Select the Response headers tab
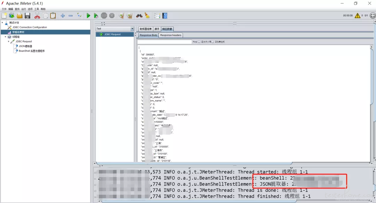The image size is (376, 203). [171, 35]
